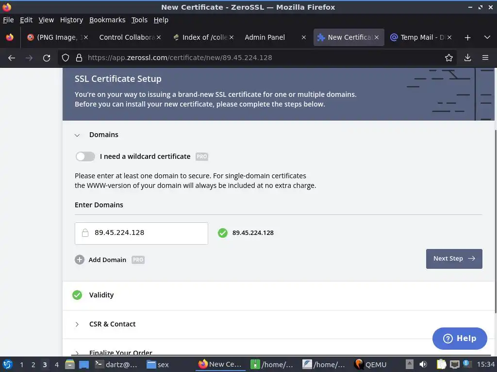
Task: Open the Bookmarks menu
Action: [x=107, y=20]
